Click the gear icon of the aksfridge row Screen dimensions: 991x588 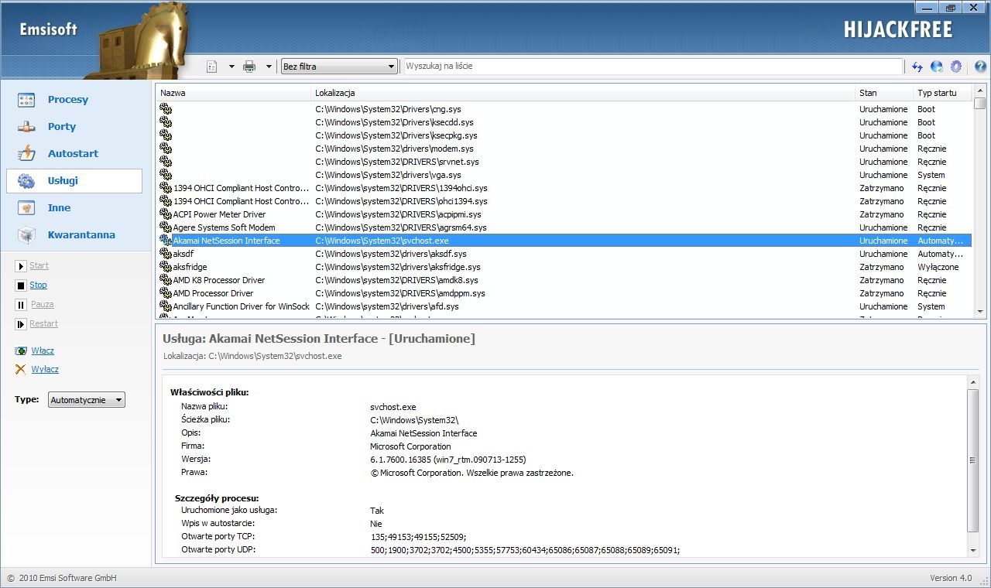166,267
